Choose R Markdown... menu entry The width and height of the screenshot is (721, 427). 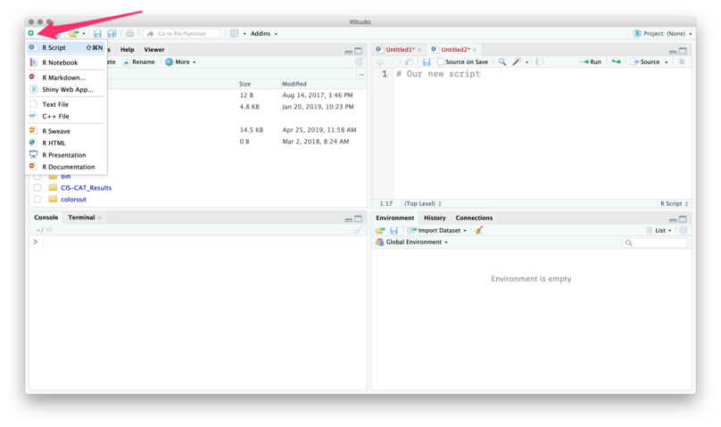tap(66, 78)
